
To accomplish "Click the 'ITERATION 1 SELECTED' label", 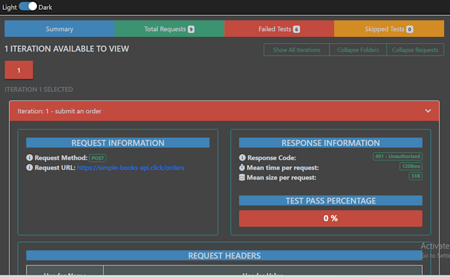I will 39,89.
